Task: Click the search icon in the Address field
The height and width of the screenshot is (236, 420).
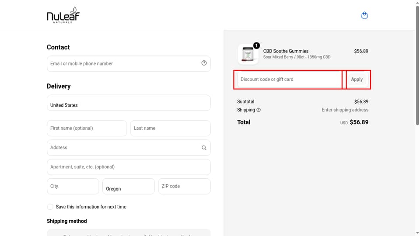Action: (204, 148)
